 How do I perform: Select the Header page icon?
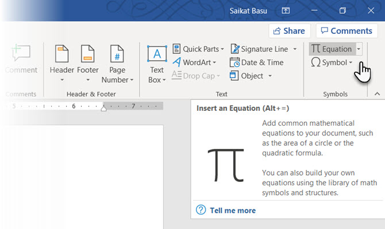pyautogui.click(x=62, y=54)
